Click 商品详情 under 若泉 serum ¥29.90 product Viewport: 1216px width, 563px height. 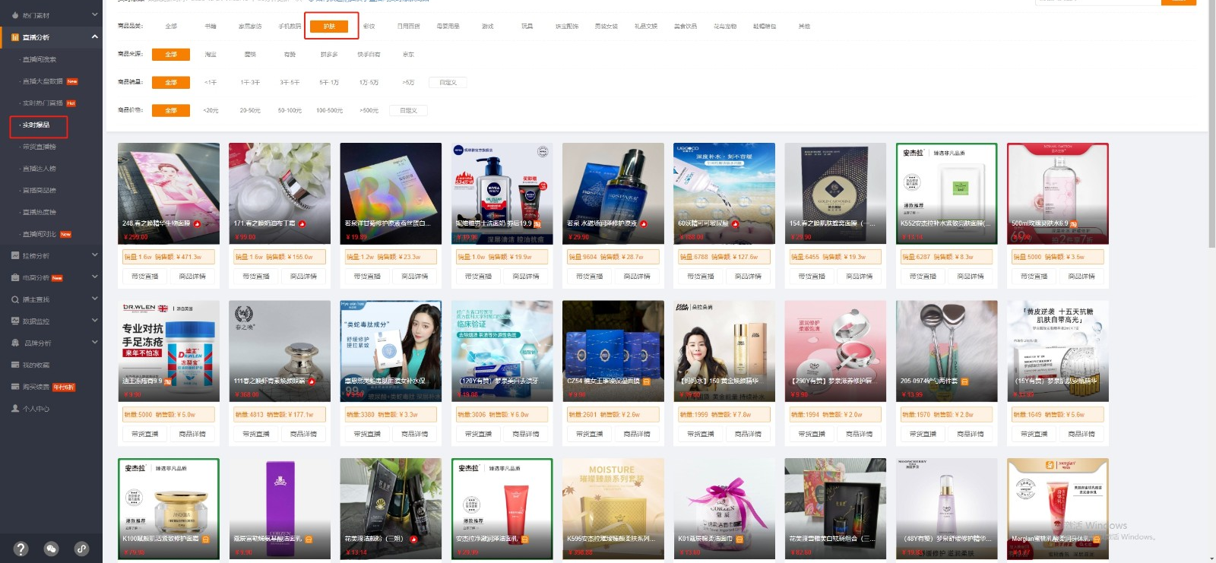point(637,276)
